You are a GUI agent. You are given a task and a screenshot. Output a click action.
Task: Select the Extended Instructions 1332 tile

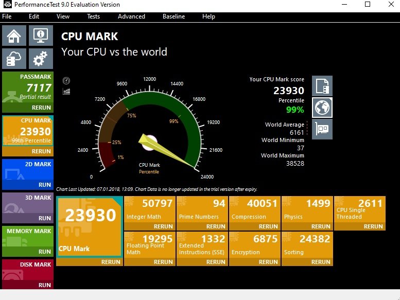point(202,245)
